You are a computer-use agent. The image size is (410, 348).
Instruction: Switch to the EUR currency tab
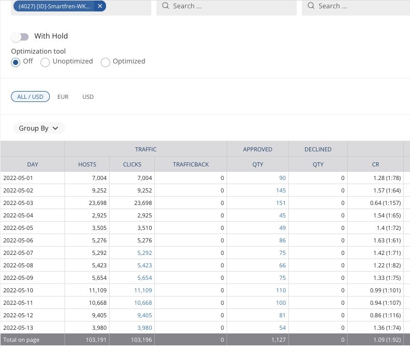(x=63, y=97)
